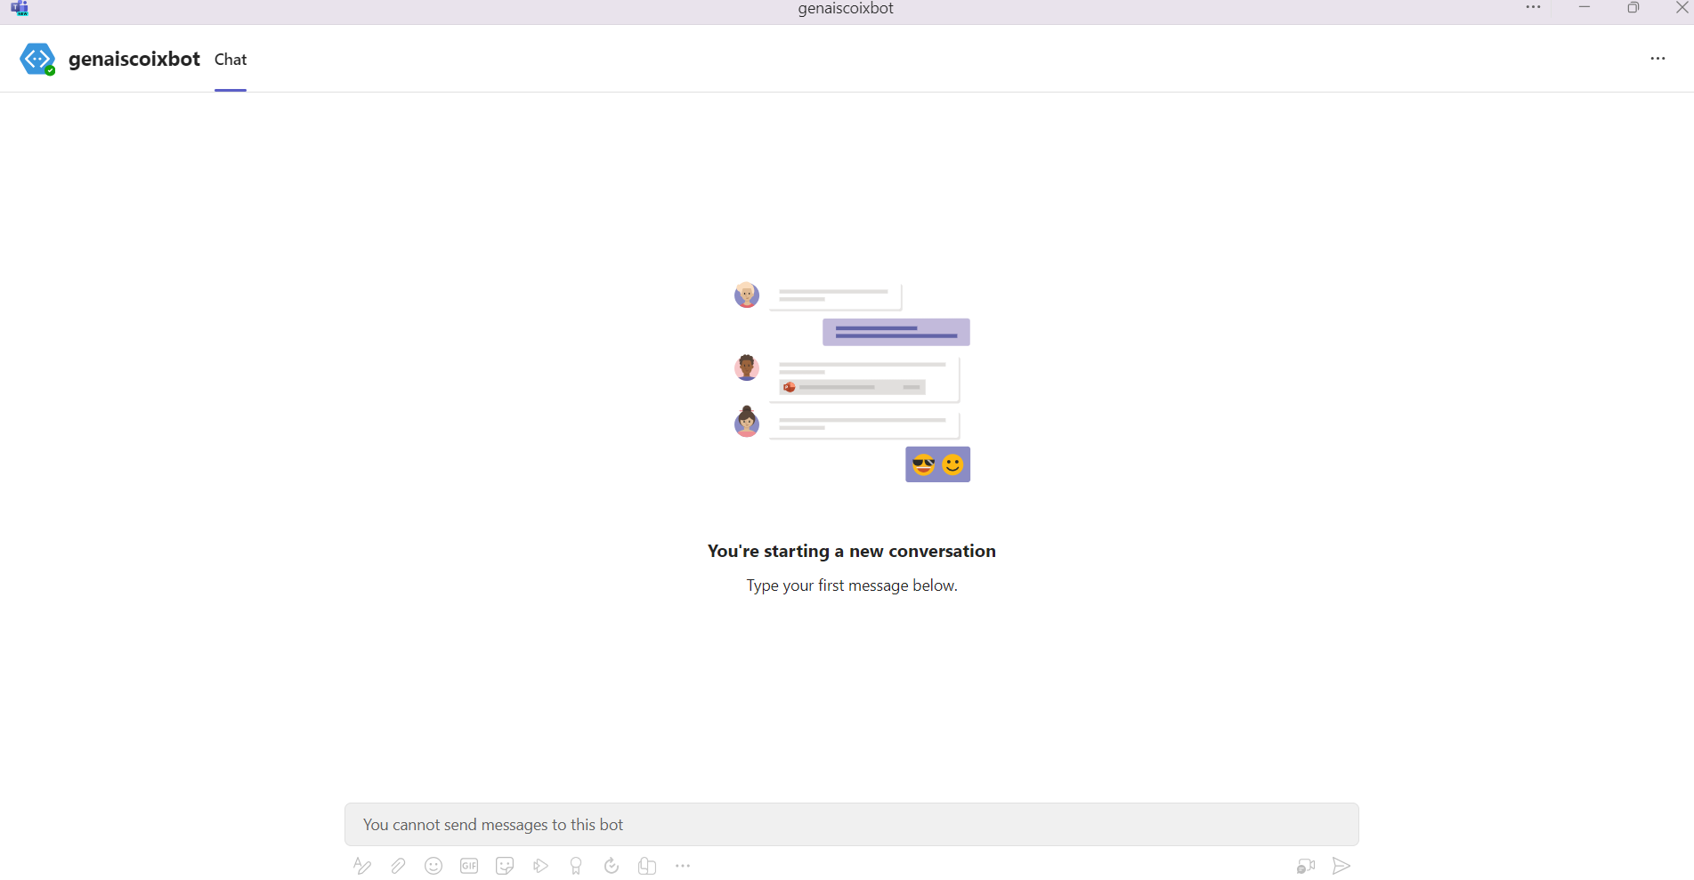Click "You're starting a new conversation" heading
Screen dimensions: 1694x880
[852, 551]
